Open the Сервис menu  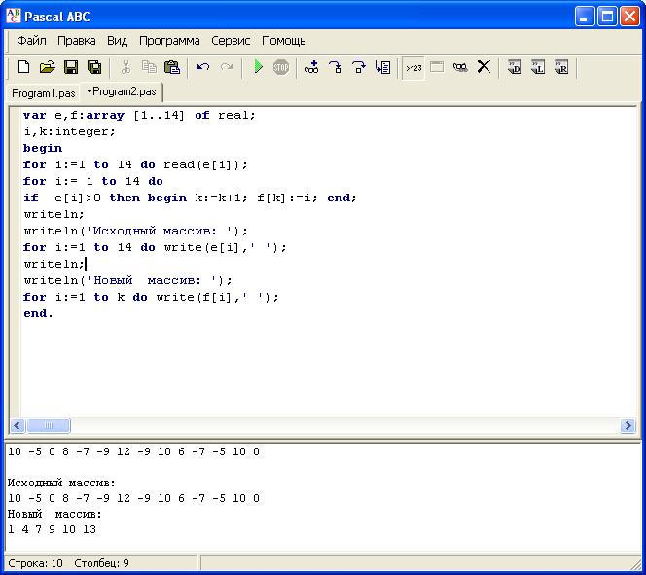(231, 41)
